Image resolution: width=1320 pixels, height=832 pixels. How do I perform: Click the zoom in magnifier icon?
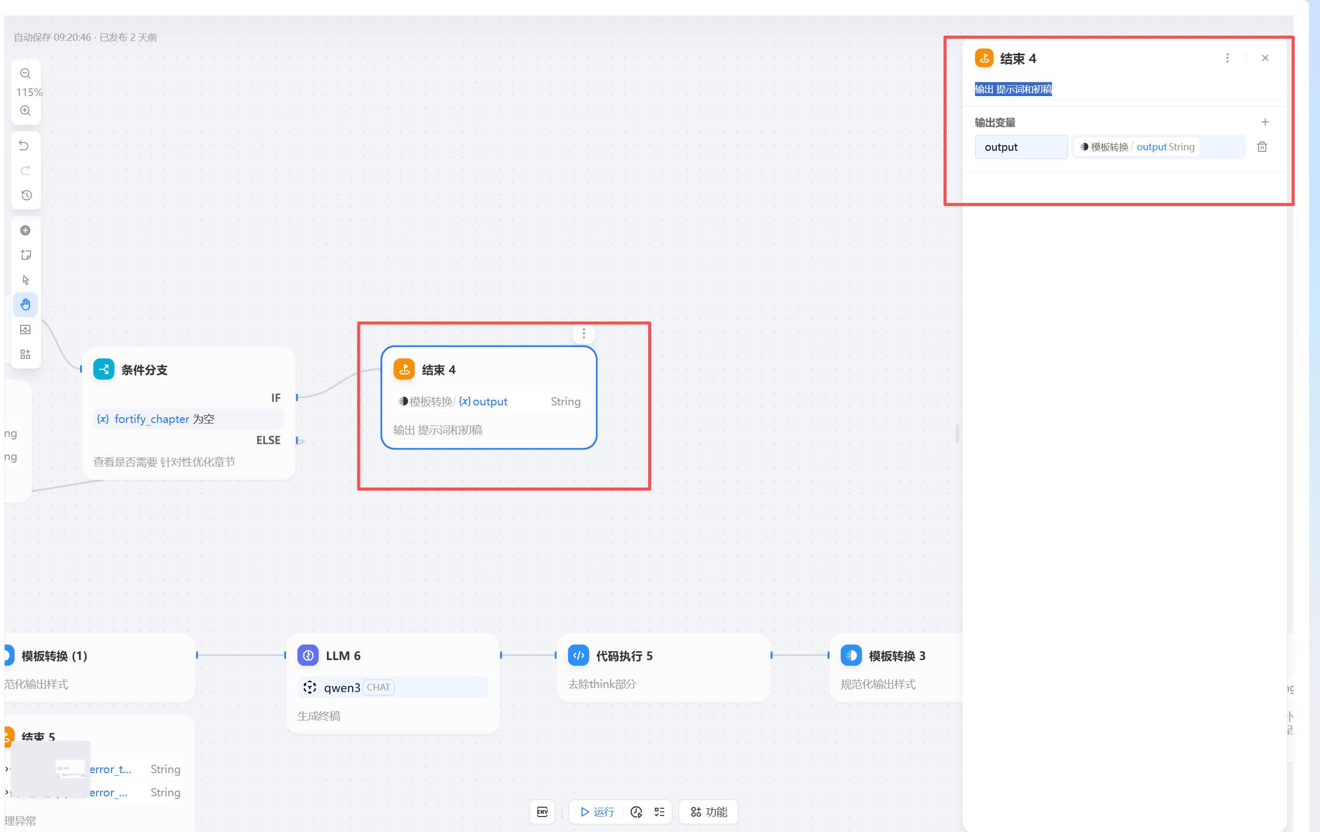[x=25, y=110]
